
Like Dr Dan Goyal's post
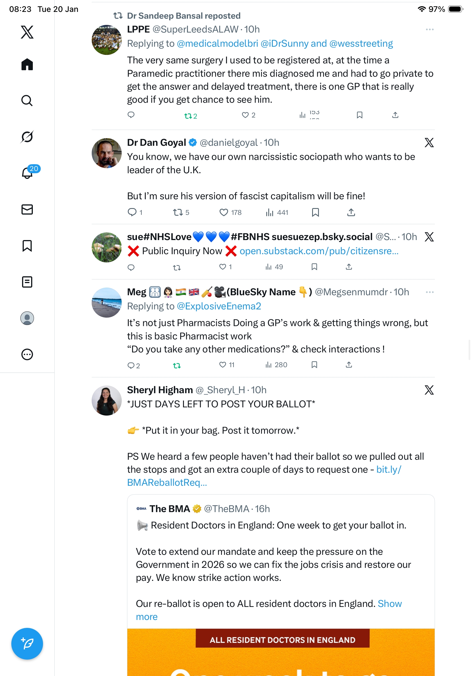[224, 212]
